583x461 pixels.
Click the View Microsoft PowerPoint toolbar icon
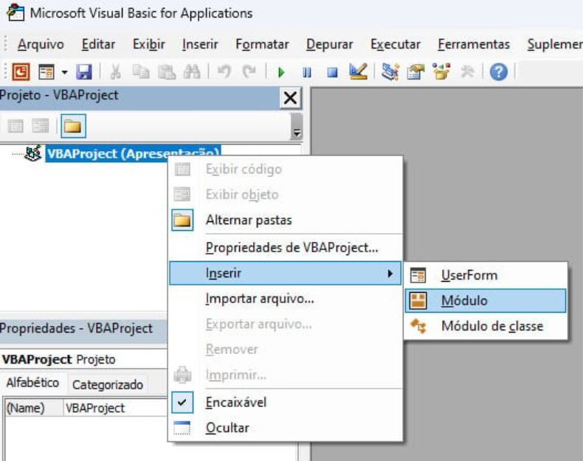click(x=21, y=72)
